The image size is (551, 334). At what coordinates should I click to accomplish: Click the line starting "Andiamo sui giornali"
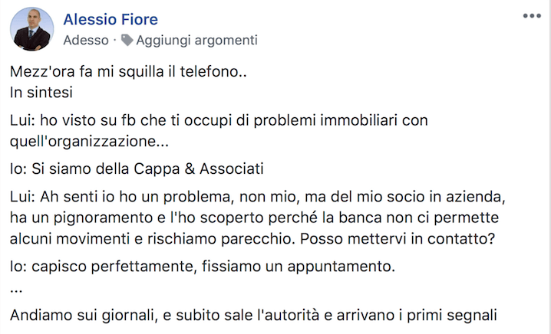255,315
